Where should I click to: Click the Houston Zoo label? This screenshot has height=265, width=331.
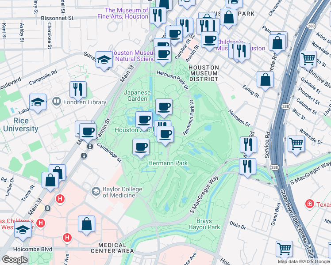pyautogui.click(x=133, y=130)
